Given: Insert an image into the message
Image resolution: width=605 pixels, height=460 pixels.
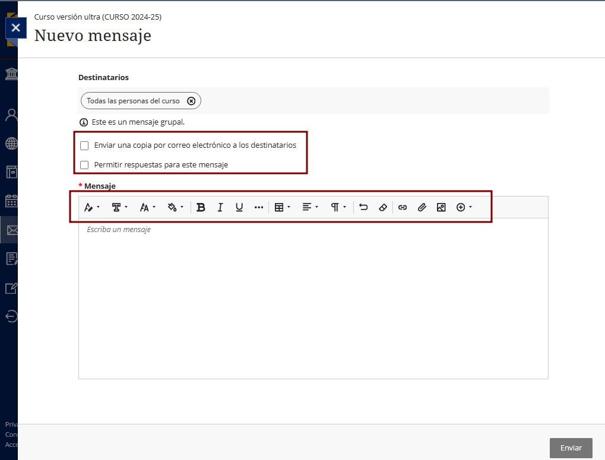Looking at the screenshot, I should [x=441, y=207].
